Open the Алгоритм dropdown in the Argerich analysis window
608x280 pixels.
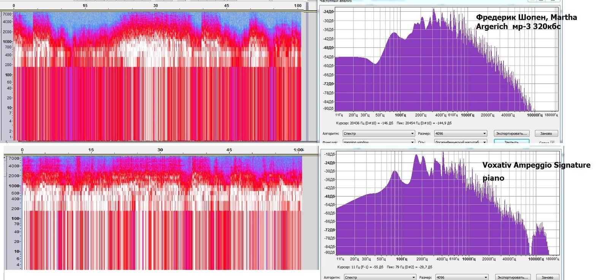378,133
